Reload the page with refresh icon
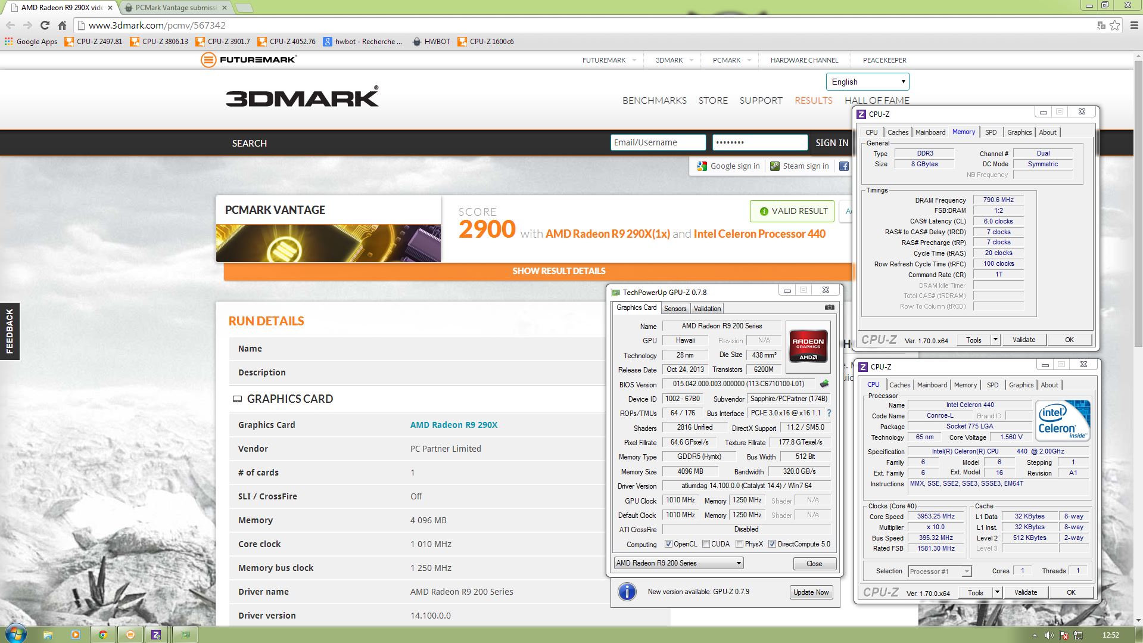The width and height of the screenshot is (1143, 643). point(45,25)
